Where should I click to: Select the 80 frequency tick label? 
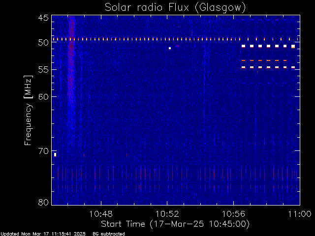coord(43,202)
